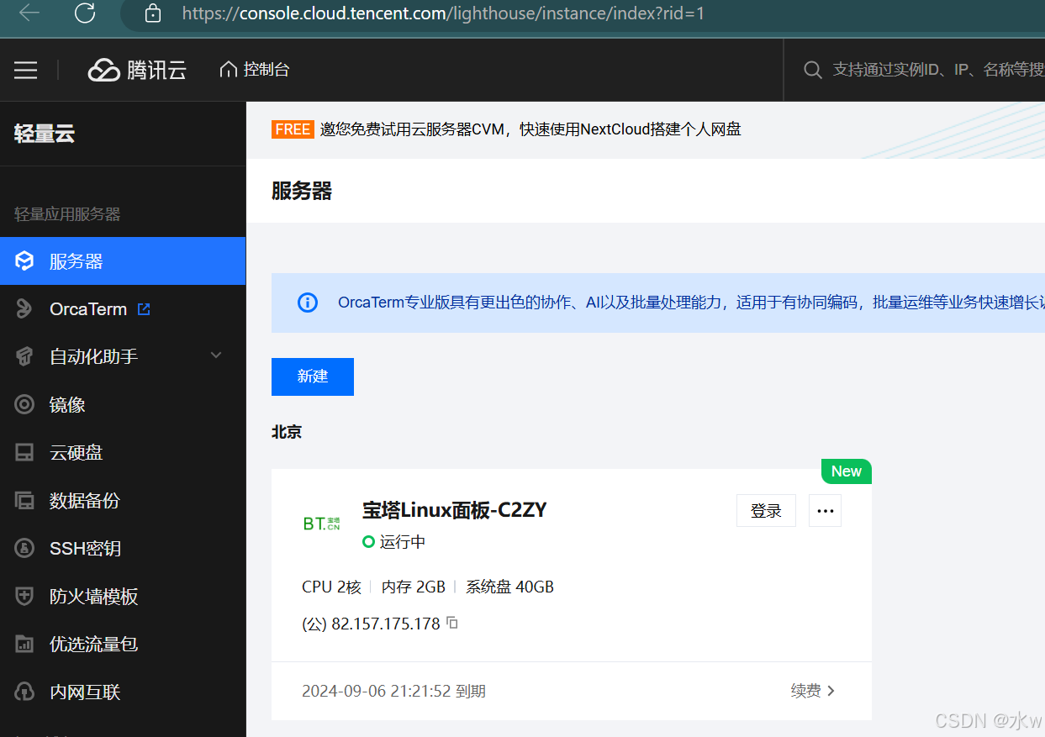Image resolution: width=1045 pixels, height=737 pixels.
Task: Click the OrcaTerm sidebar icon
Action: (x=24, y=309)
